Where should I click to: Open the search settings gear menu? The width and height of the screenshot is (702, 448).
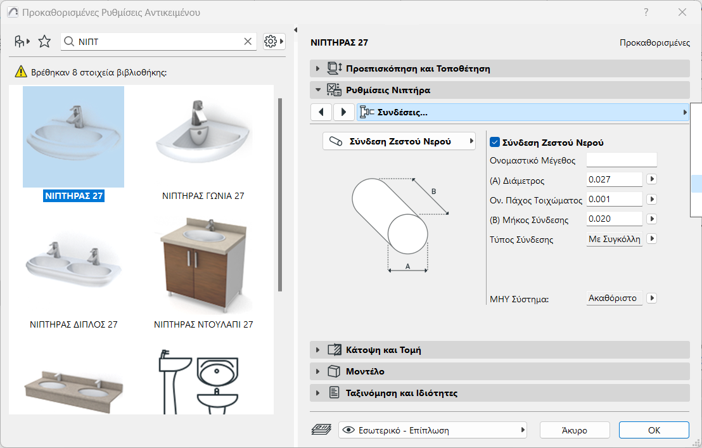tap(274, 42)
